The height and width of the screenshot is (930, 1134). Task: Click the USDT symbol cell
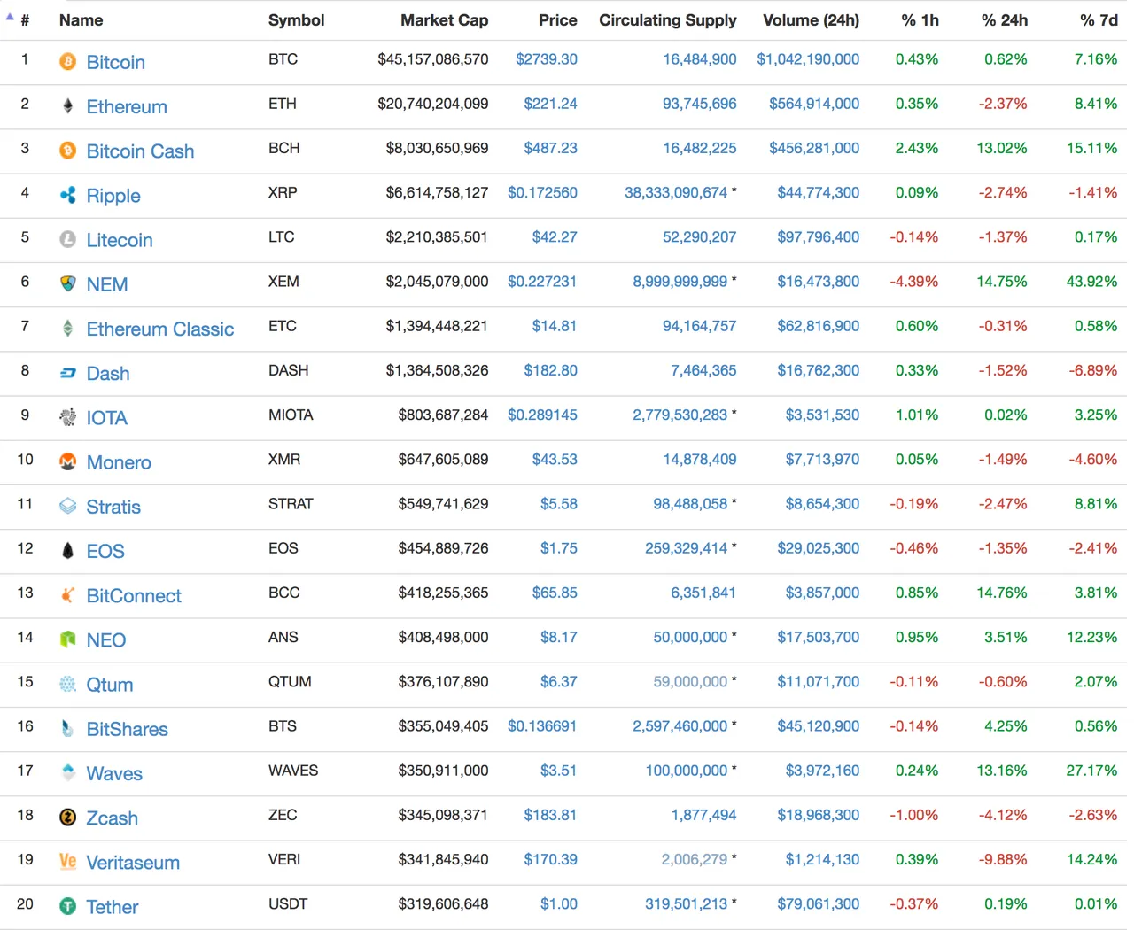click(288, 903)
